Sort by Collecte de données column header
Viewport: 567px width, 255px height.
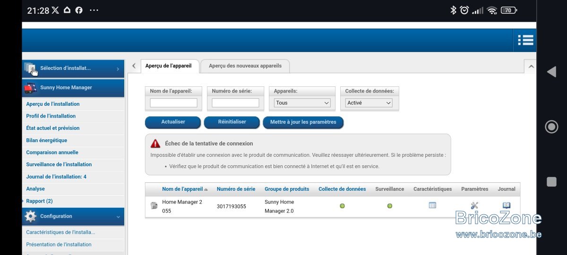pos(342,189)
